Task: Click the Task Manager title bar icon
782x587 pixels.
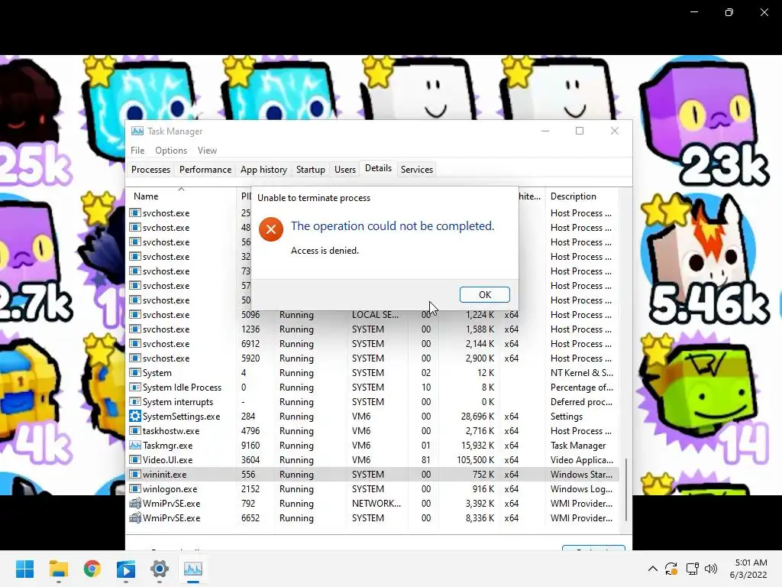Action: click(137, 131)
